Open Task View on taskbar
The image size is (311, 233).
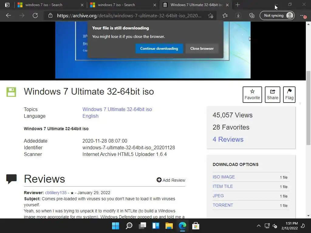[x=142, y=226]
